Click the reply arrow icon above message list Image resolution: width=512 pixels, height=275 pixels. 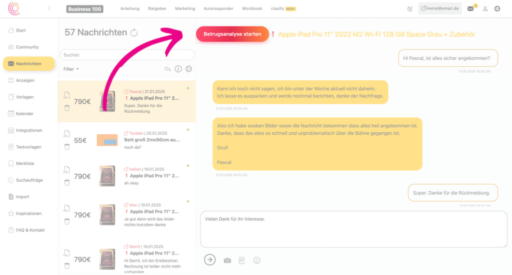click(167, 69)
